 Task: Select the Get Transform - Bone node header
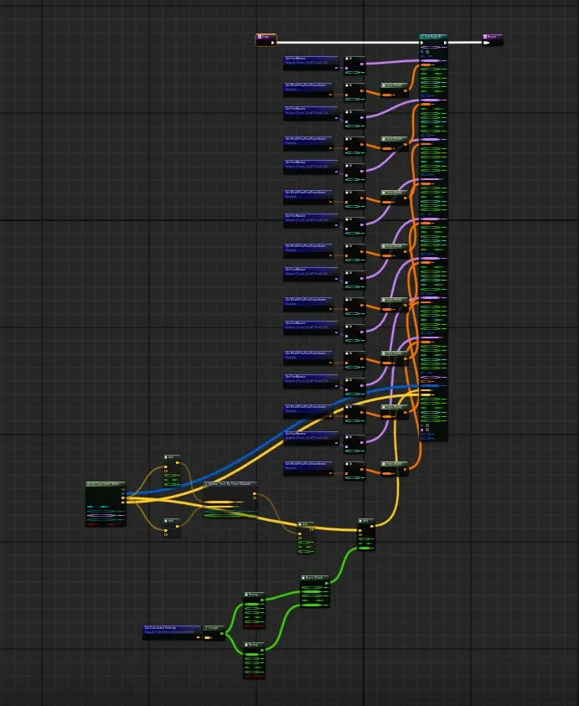pos(106,484)
